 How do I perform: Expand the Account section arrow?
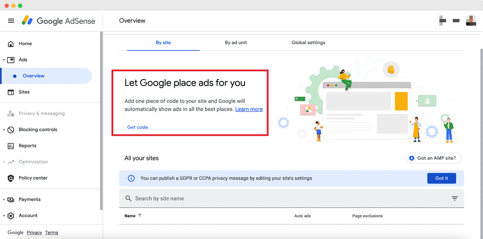pyautogui.click(x=4, y=216)
